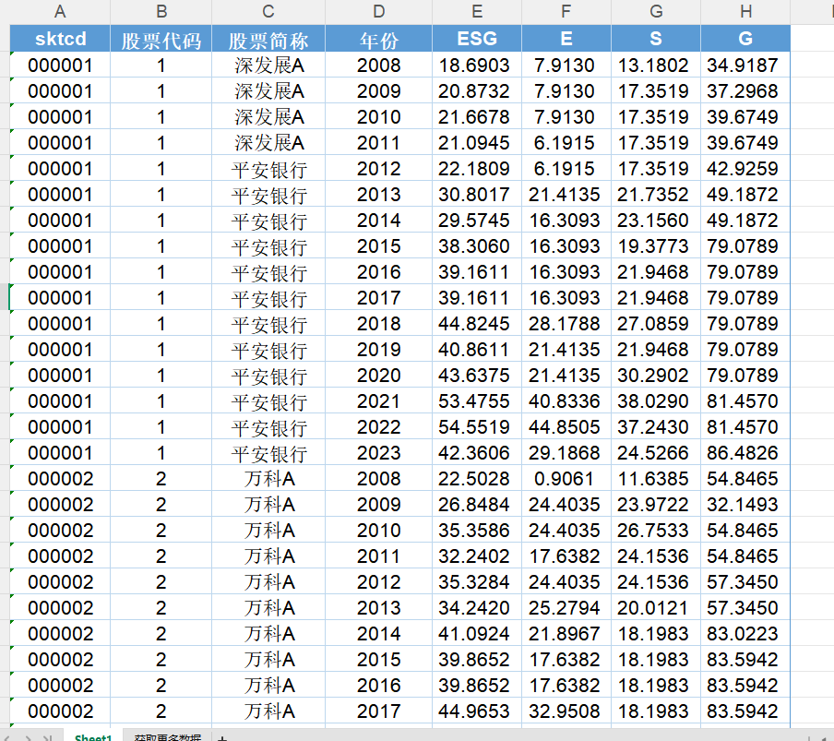Select the ESG value 44.9653
The image size is (834, 741).
[x=477, y=711]
